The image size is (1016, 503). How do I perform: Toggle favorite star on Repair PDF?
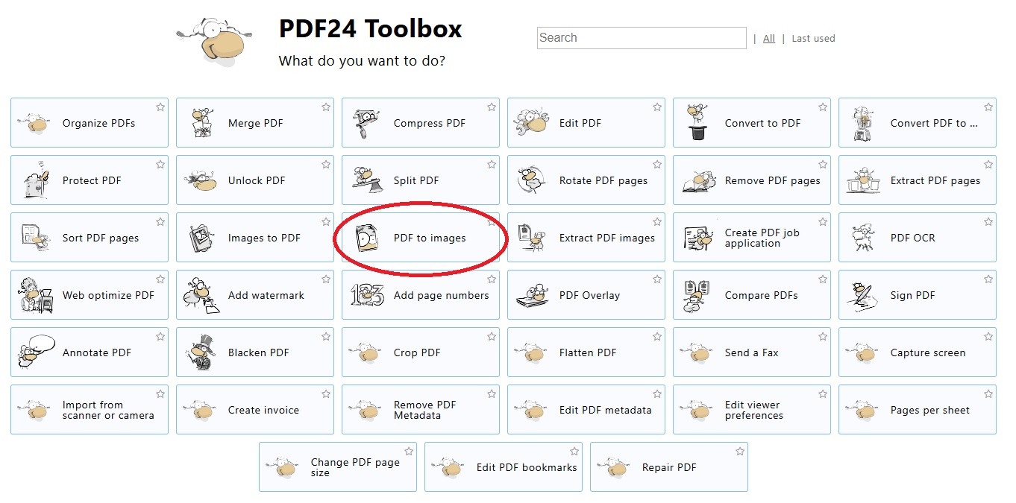click(740, 452)
